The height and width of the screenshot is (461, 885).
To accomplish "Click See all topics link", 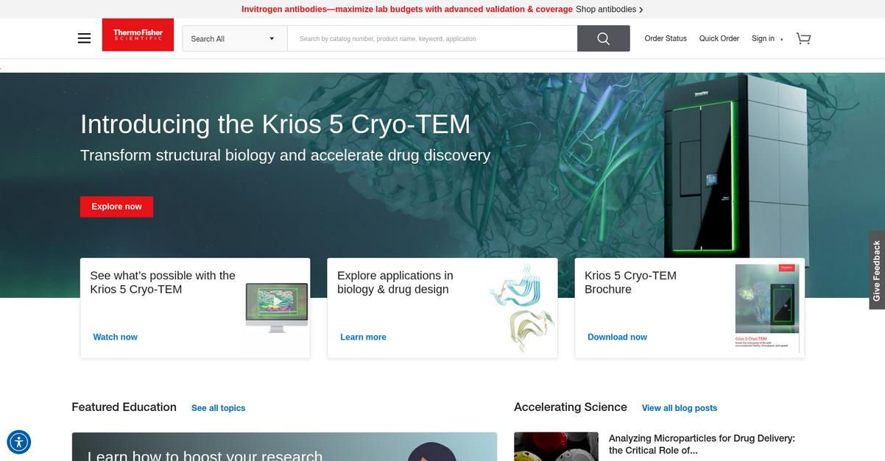I will (218, 408).
